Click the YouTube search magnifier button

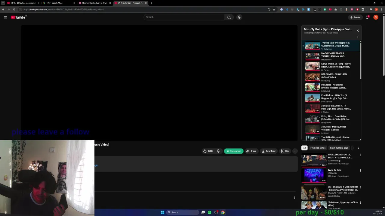(229, 17)
